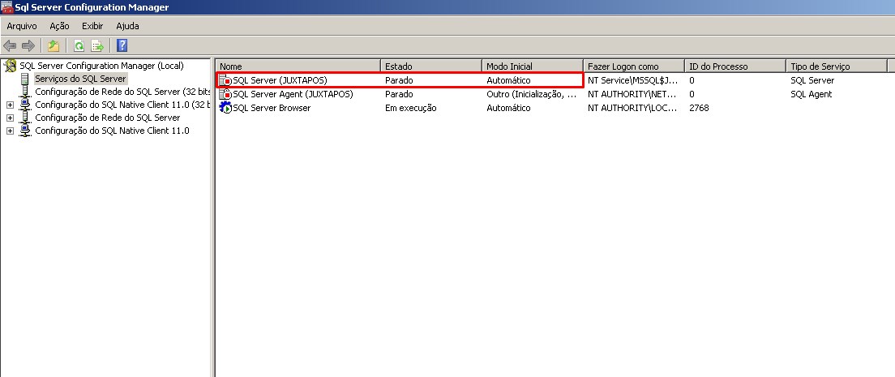Expand the Configuração do SQL Native Client 11.0 (32 bits) node

tap(10, 105)
